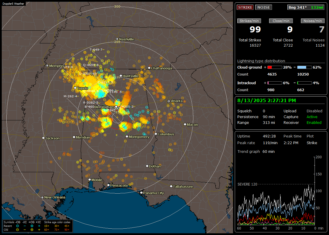Click the Recent +IC cyan plus legend symbol
This screenshot has width=329, height=235.
pyautogui.click(x=39, y=226)
